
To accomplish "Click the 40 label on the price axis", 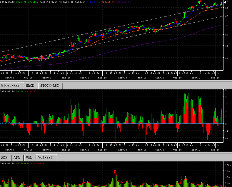I will [x=226, y=58].
